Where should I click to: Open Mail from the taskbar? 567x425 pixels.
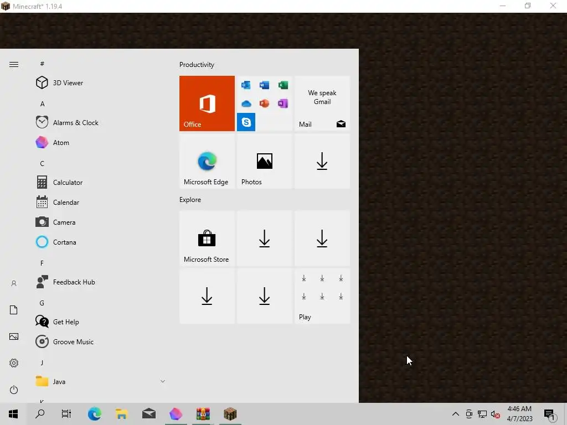pos(149,414)
